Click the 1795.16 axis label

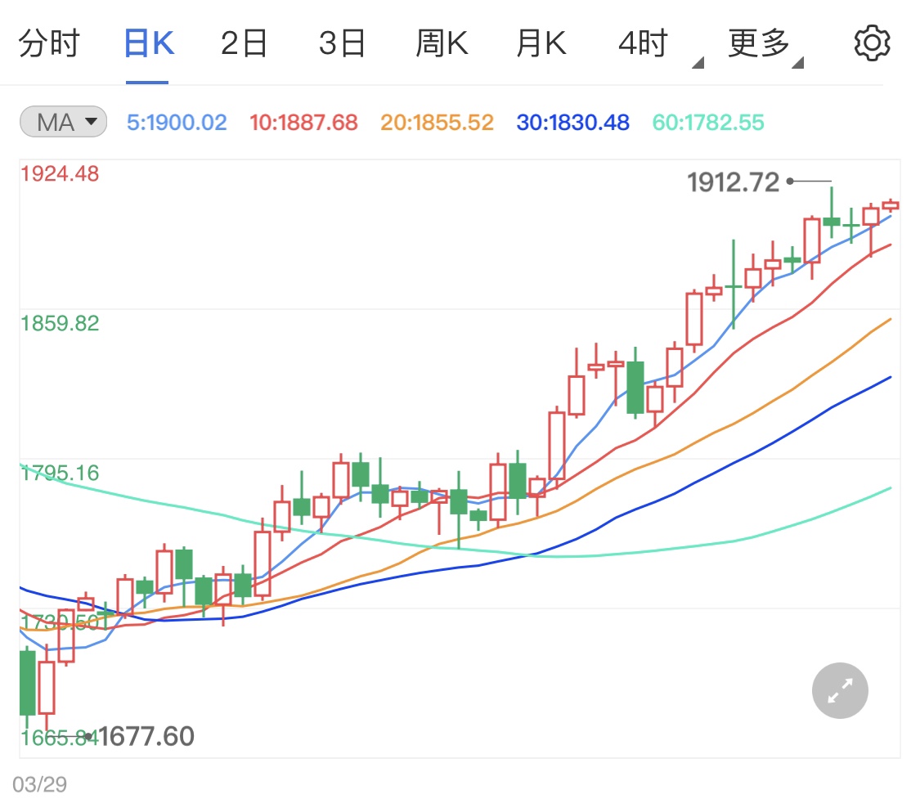[x=60, y=473]
